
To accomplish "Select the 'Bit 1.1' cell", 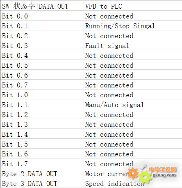I will click(x=42, y=104).
